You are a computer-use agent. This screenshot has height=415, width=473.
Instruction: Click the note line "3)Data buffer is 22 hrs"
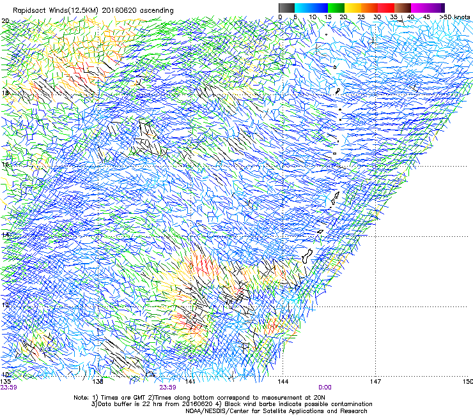[231, 404]
